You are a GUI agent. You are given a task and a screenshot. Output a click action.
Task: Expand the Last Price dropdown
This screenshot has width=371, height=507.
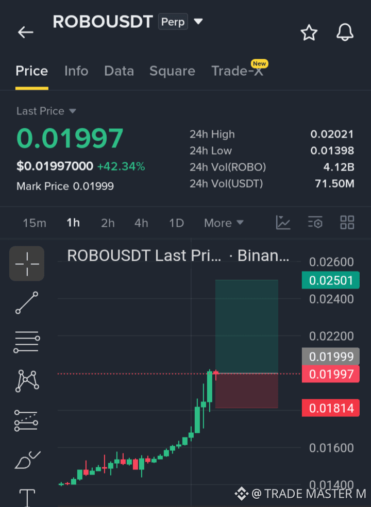click(x=46, y=111)
